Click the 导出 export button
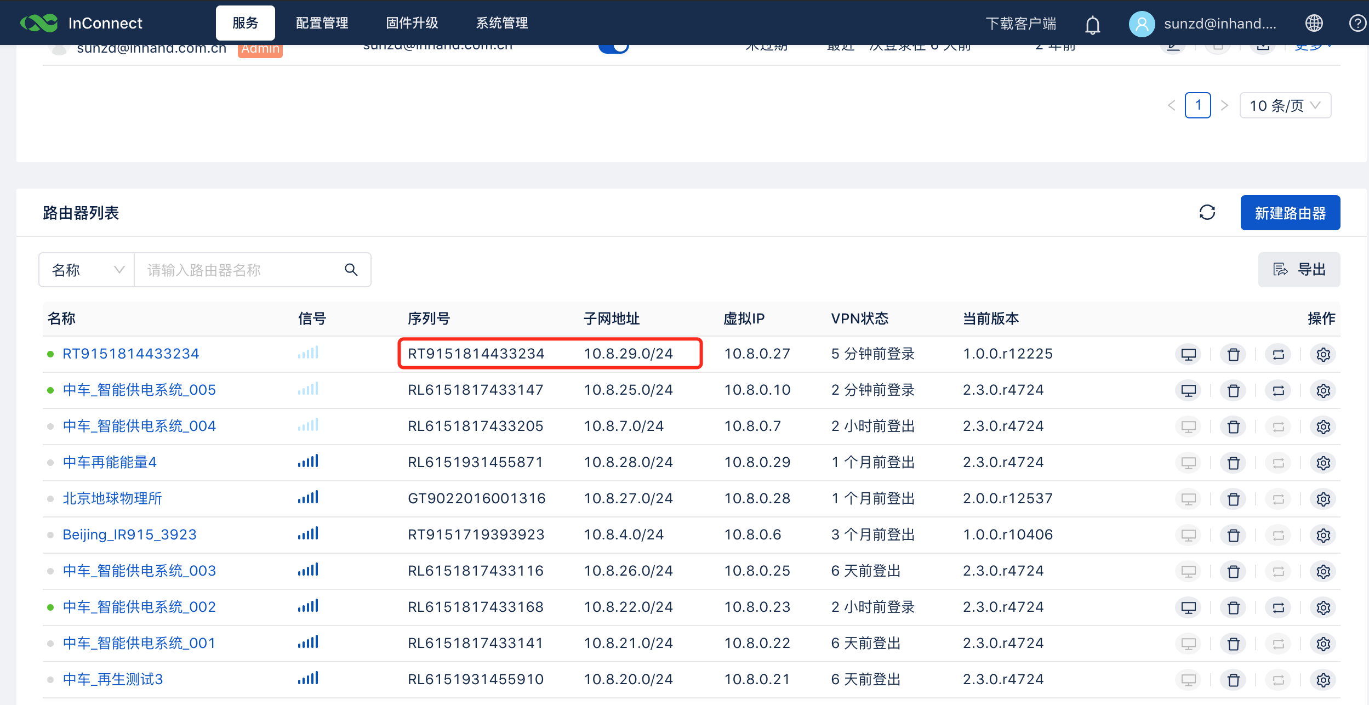 point(1298,270)
